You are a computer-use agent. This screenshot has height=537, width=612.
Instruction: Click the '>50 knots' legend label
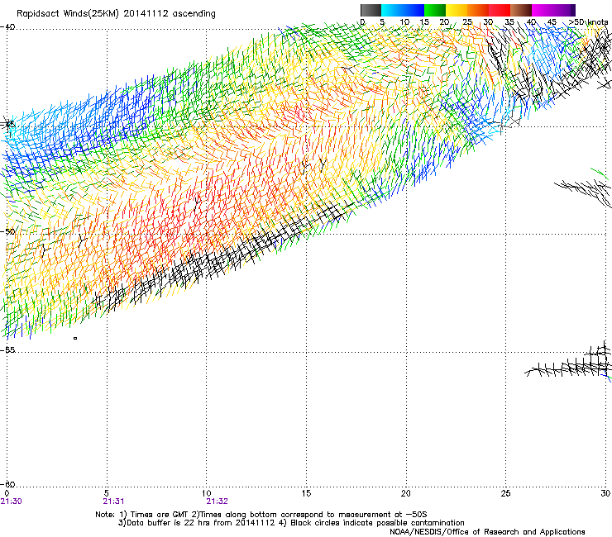click(588, 22)
